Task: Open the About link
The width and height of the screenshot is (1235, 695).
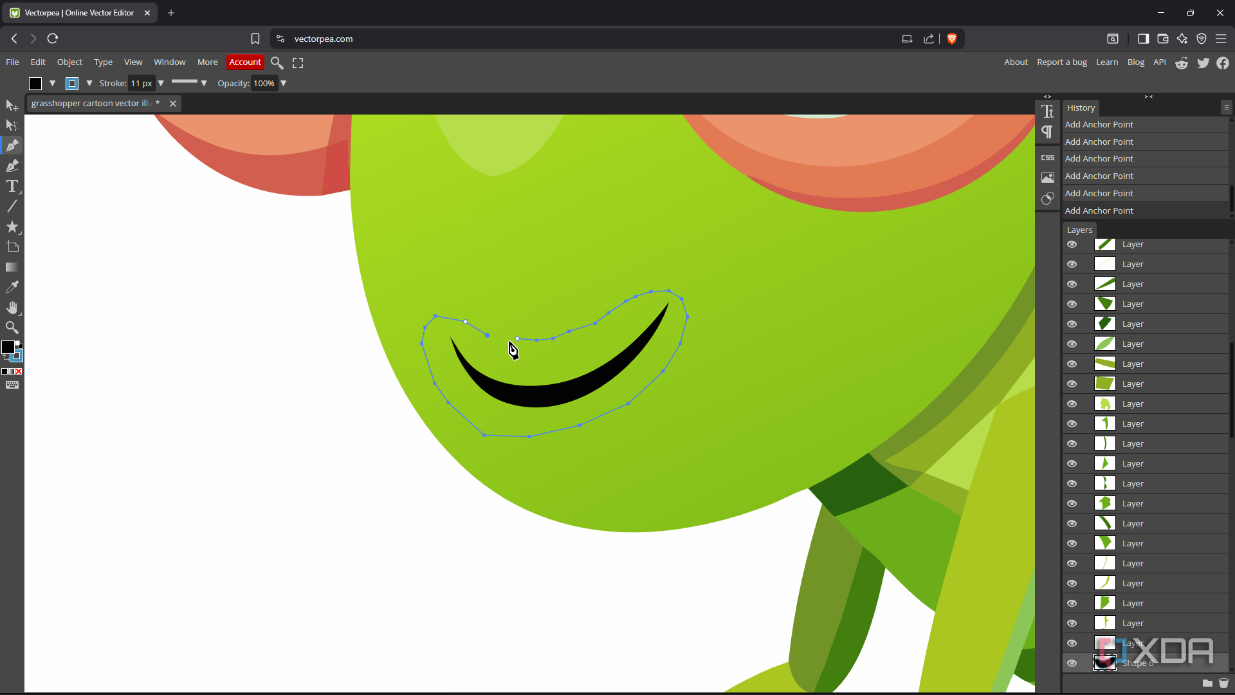Action: (1016, 62)
